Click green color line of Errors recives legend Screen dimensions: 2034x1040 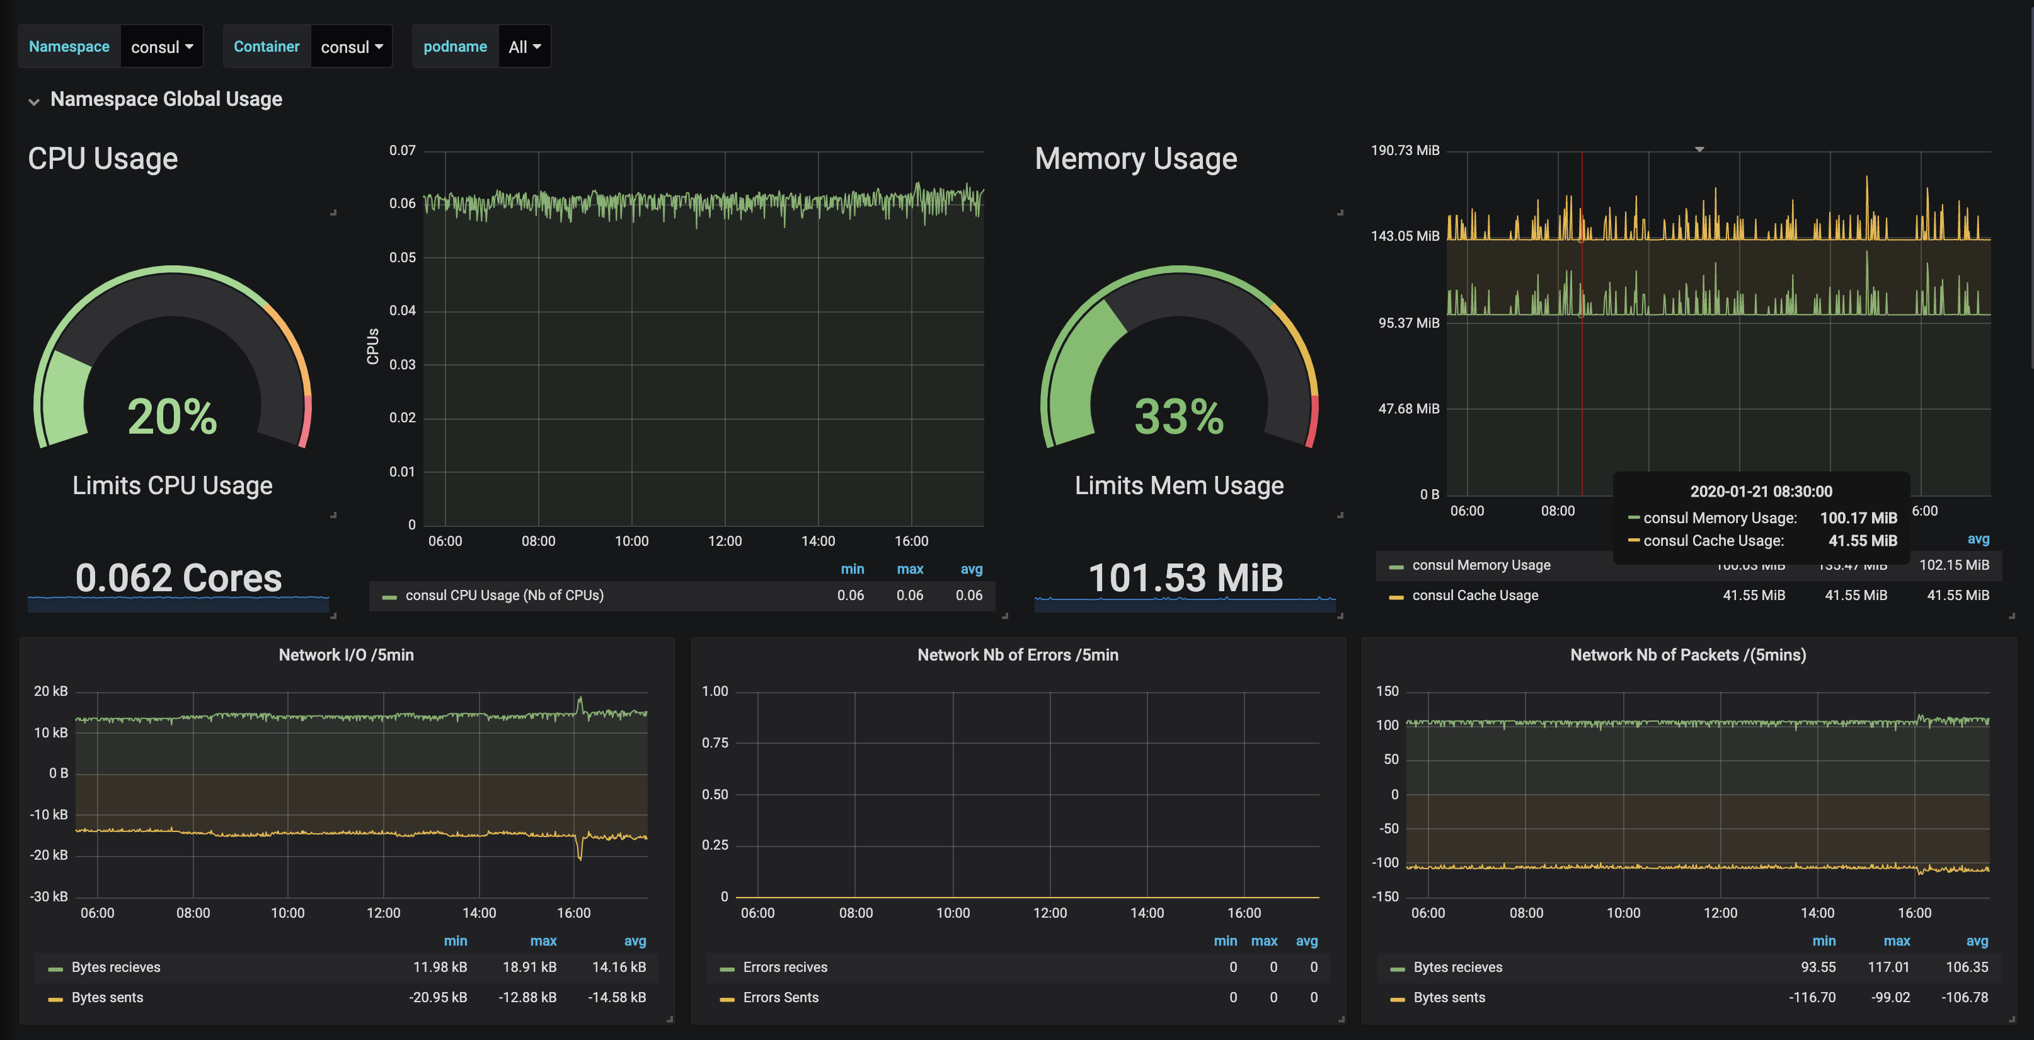(x=727, y=969)
